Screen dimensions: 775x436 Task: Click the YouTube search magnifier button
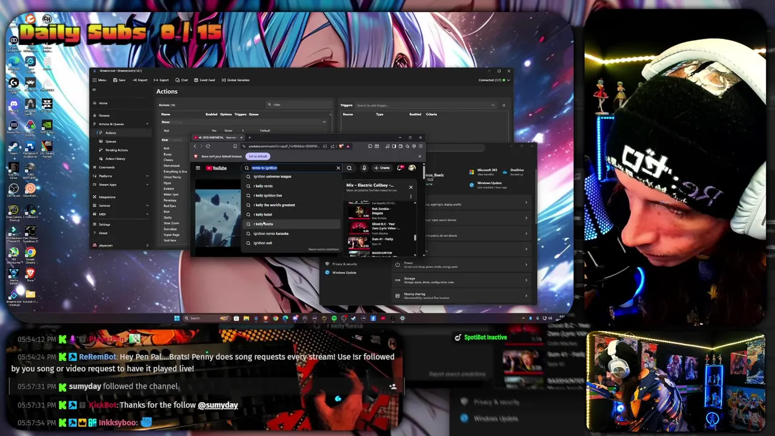349,168
